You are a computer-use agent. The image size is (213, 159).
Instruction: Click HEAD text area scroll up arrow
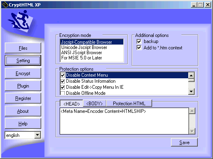tap(192, 111)
